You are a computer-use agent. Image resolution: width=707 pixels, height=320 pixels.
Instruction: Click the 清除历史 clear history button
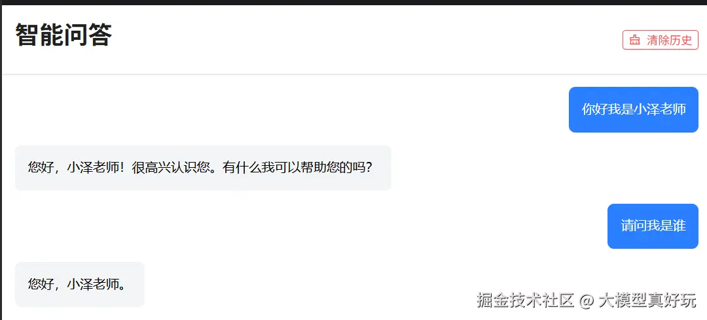pyautogui.click(x=660, y=40)
